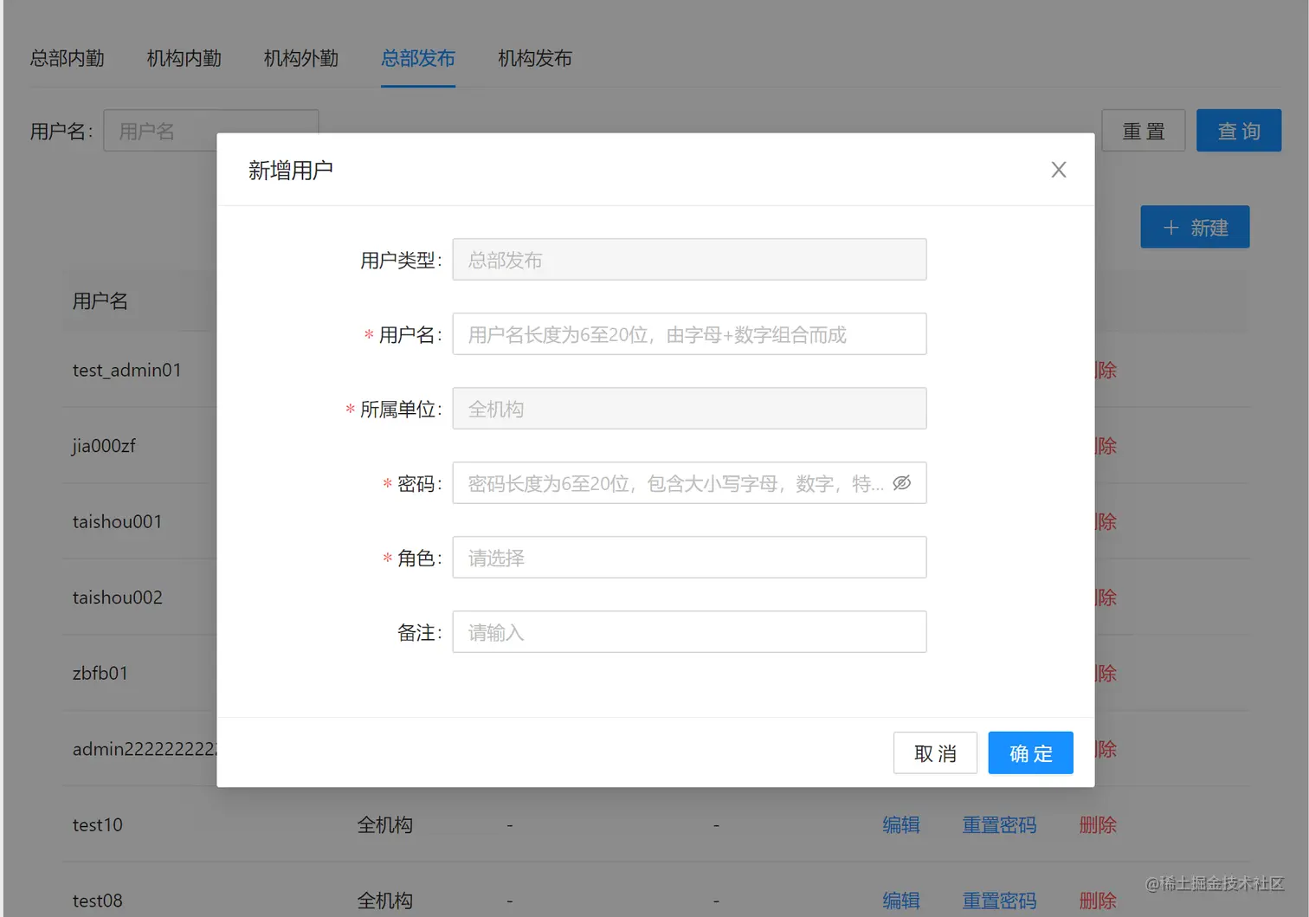
Task: Select the jia000zf username cell
Action: [104, 446]
